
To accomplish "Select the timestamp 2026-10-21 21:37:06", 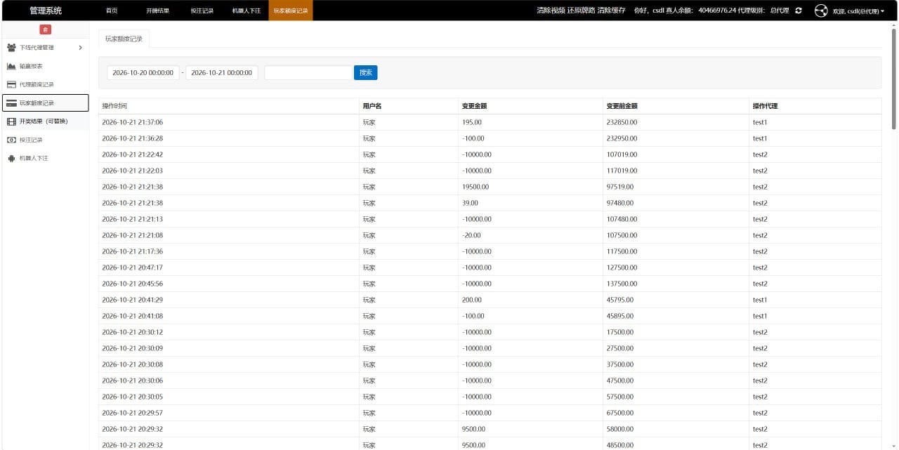I will click(133, 122).
